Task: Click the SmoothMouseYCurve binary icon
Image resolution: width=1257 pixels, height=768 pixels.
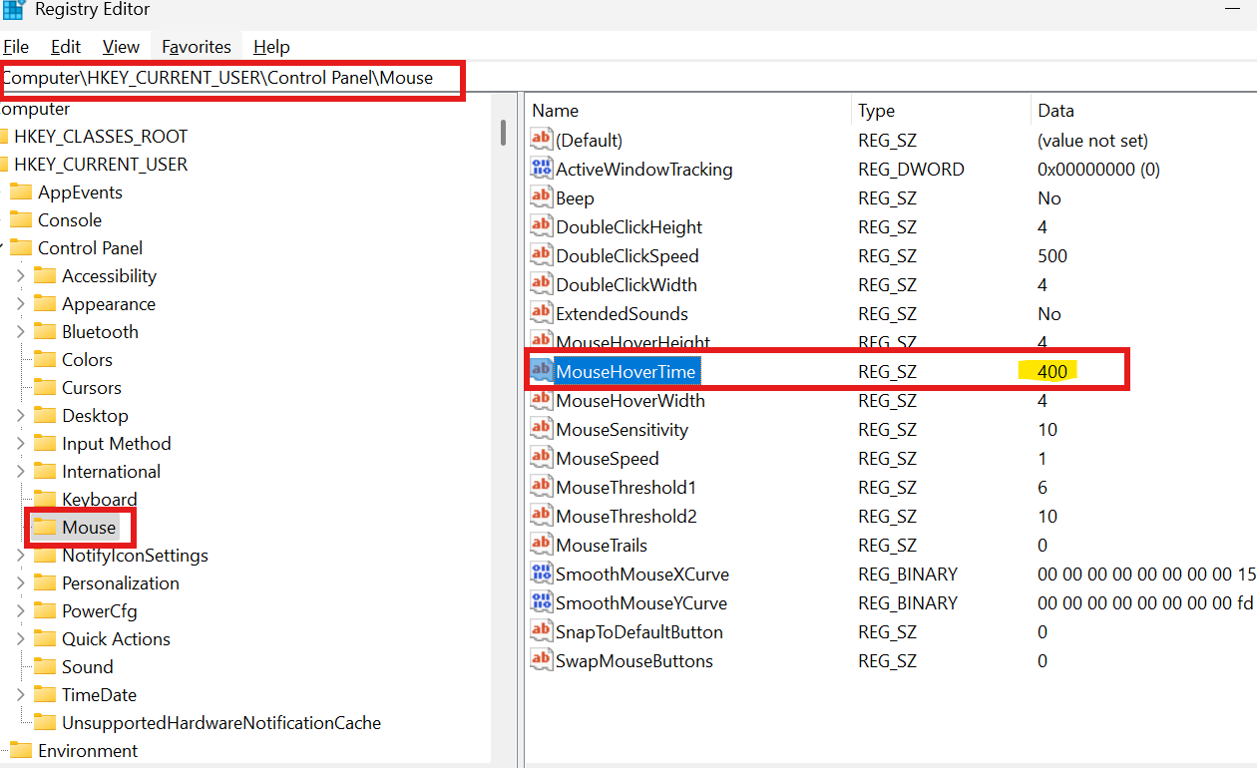Action: pyautogui.click(x=542, y=602)
